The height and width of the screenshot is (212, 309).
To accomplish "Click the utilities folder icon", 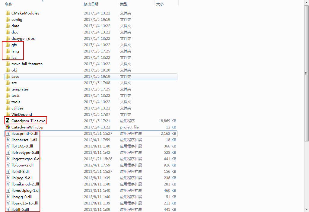I will coord(8,108).
